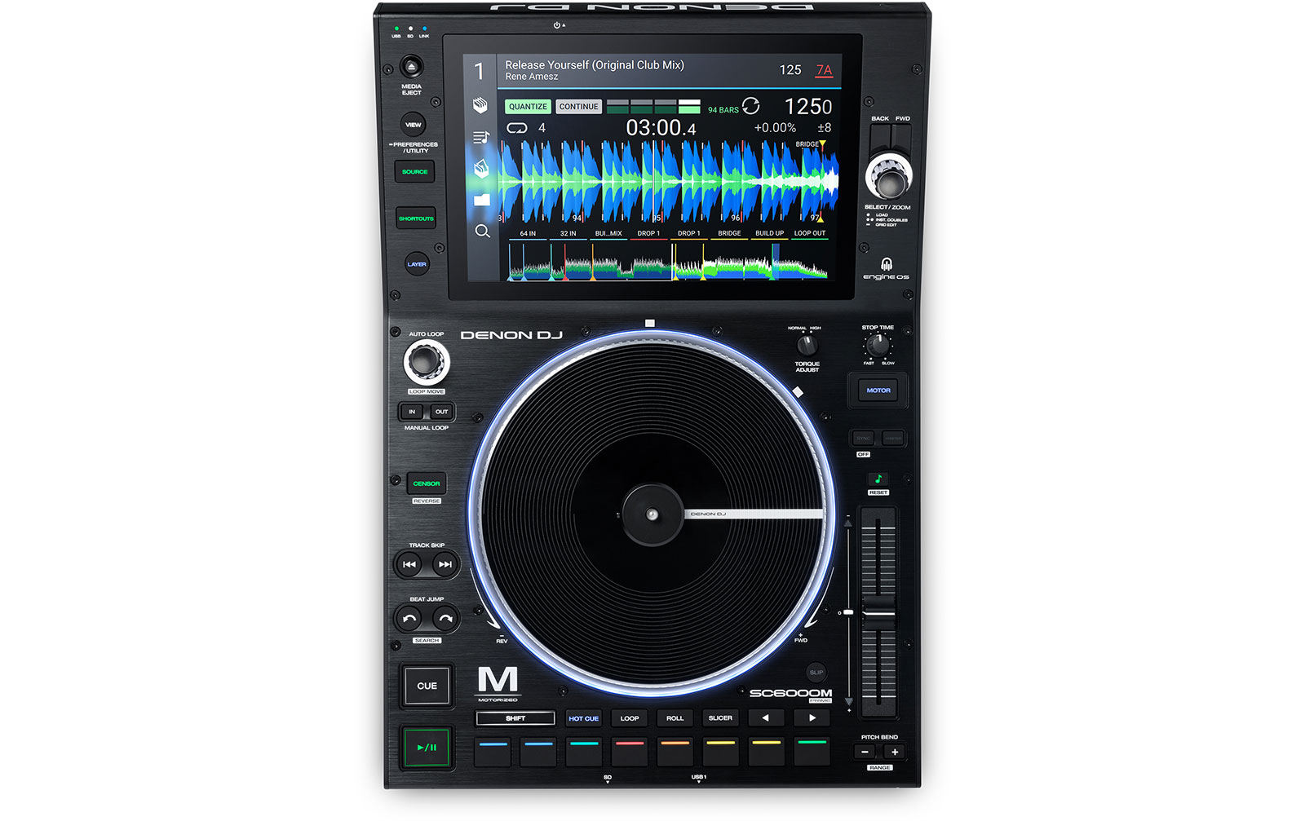This screenshot has height=821, width=1305.
Task: Select HOT CUE pad mode
Action: (584, 718)
